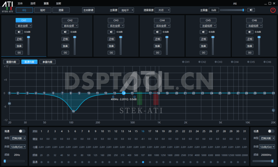Click the CH2 link chain icon

click(x=65, y=53)
